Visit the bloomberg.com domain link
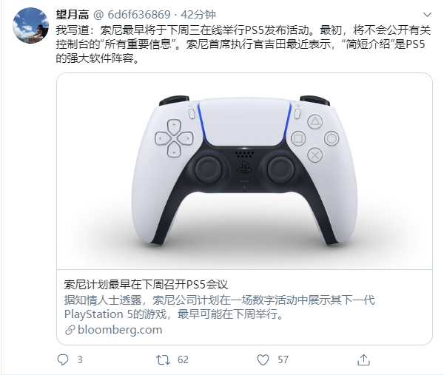The height and width of the screenshot is (375, 444). point(120,330)
